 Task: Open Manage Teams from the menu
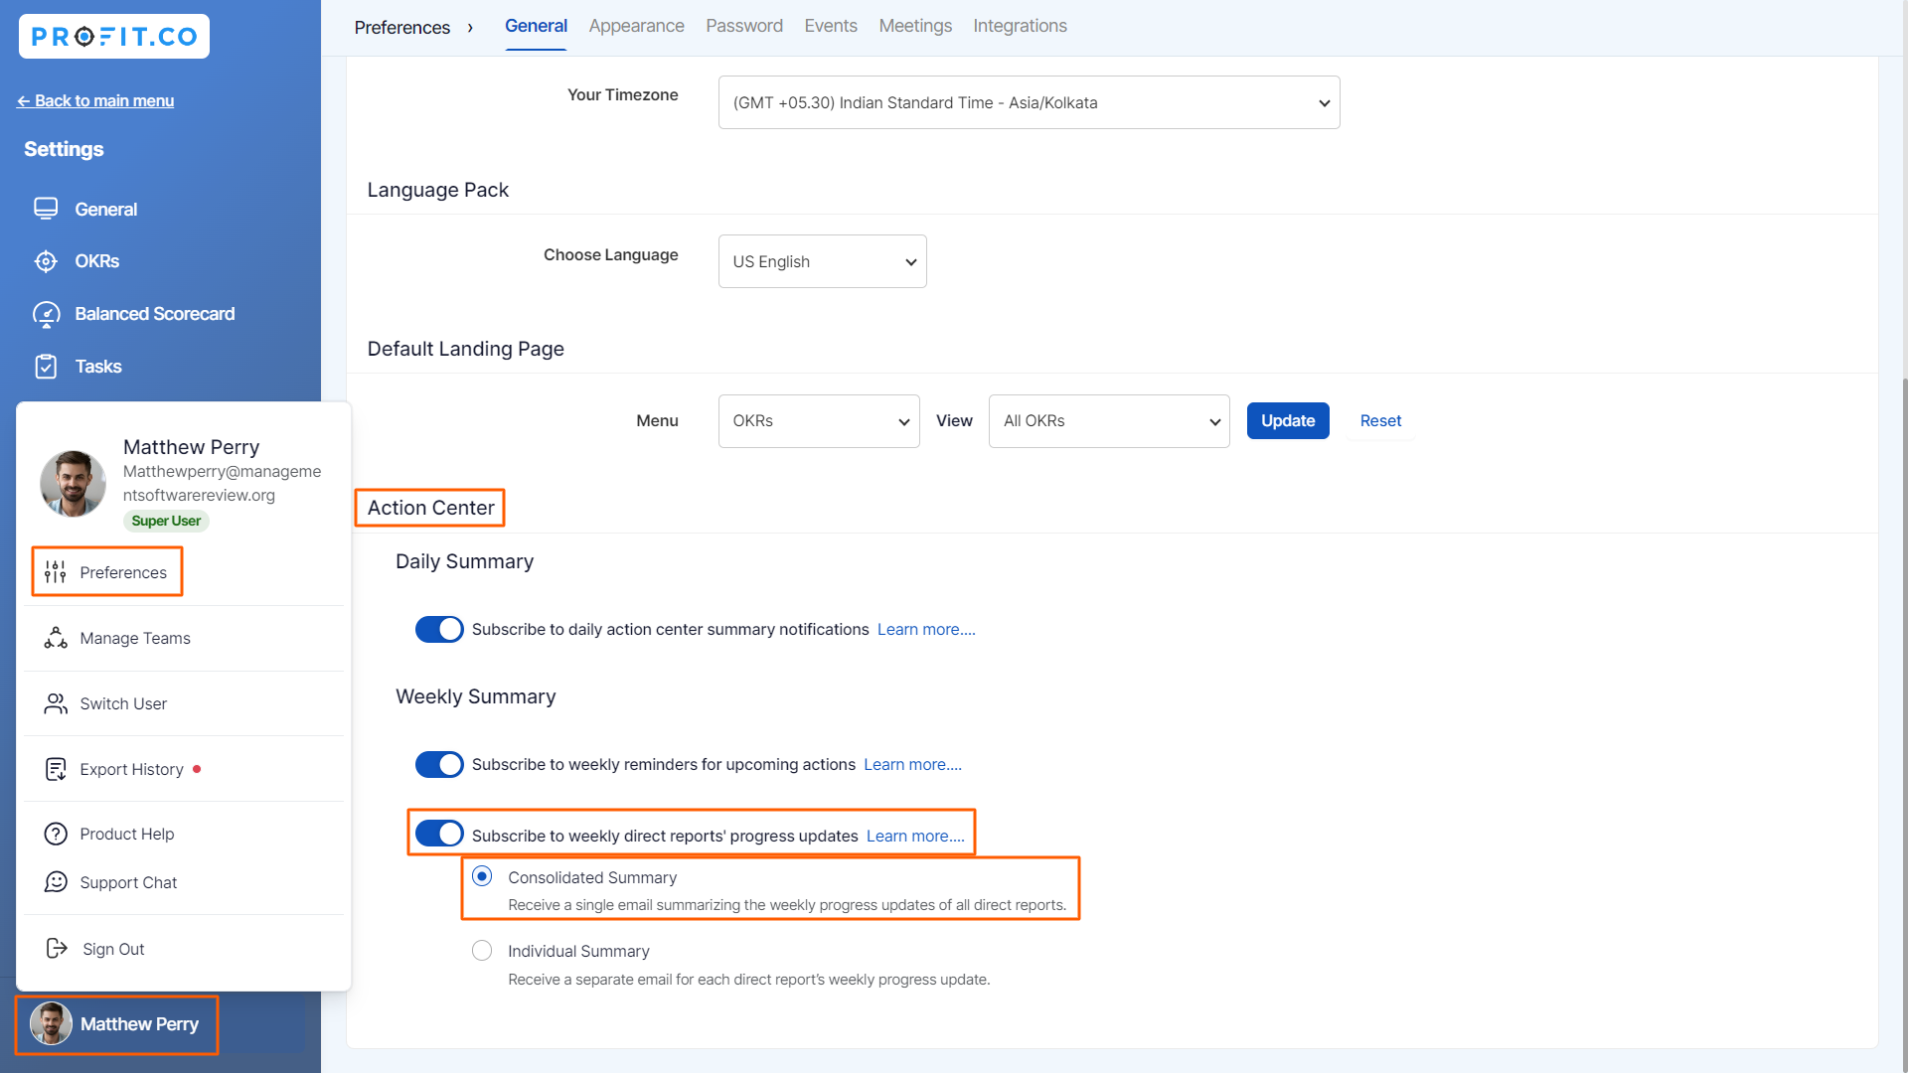coord(135,638)
